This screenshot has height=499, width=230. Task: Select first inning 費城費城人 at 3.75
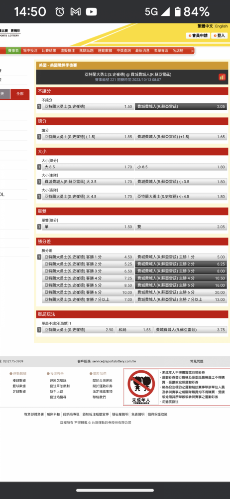[190, 330]
